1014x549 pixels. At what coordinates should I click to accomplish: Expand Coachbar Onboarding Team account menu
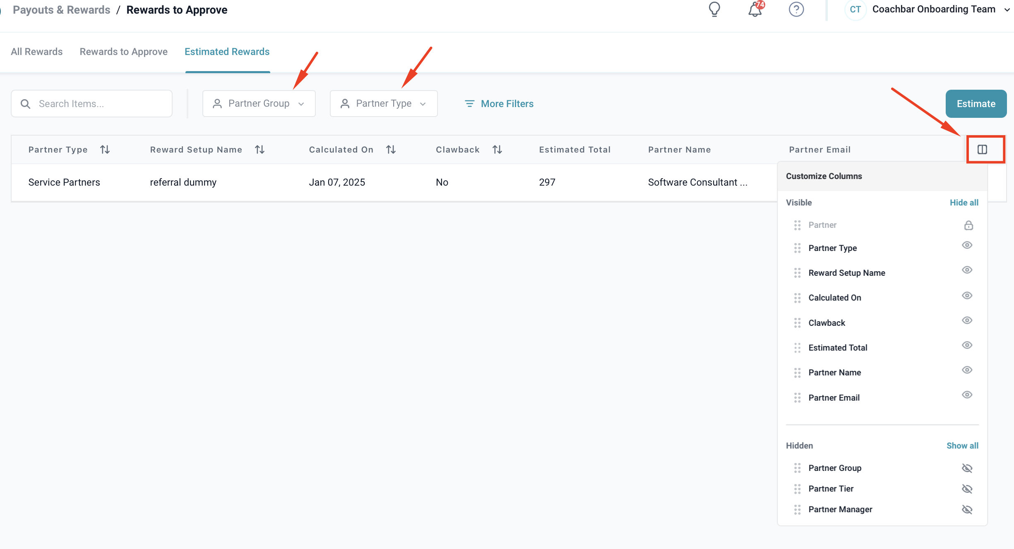point(1007,10)
